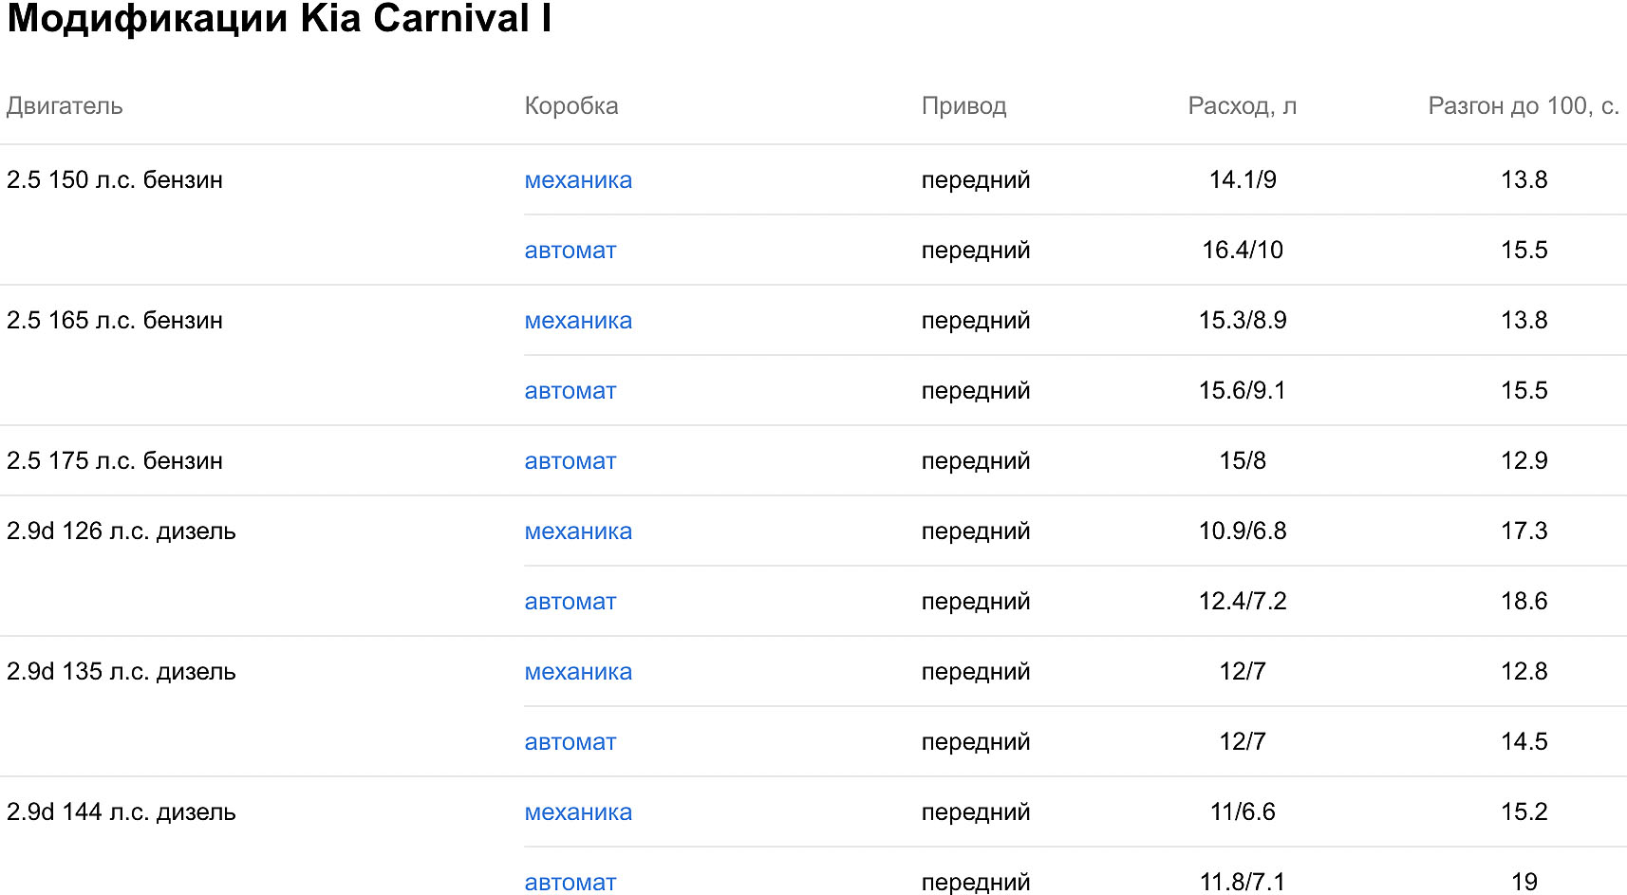
Task: Select the автомат link with 15.6/9.1 consumption
Action: (570, 391)
